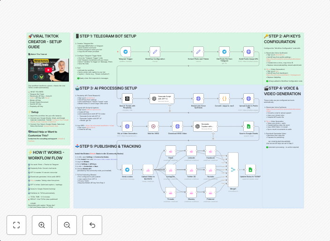
Task: Select the Instagram publishing node
Action: point(171,169)
